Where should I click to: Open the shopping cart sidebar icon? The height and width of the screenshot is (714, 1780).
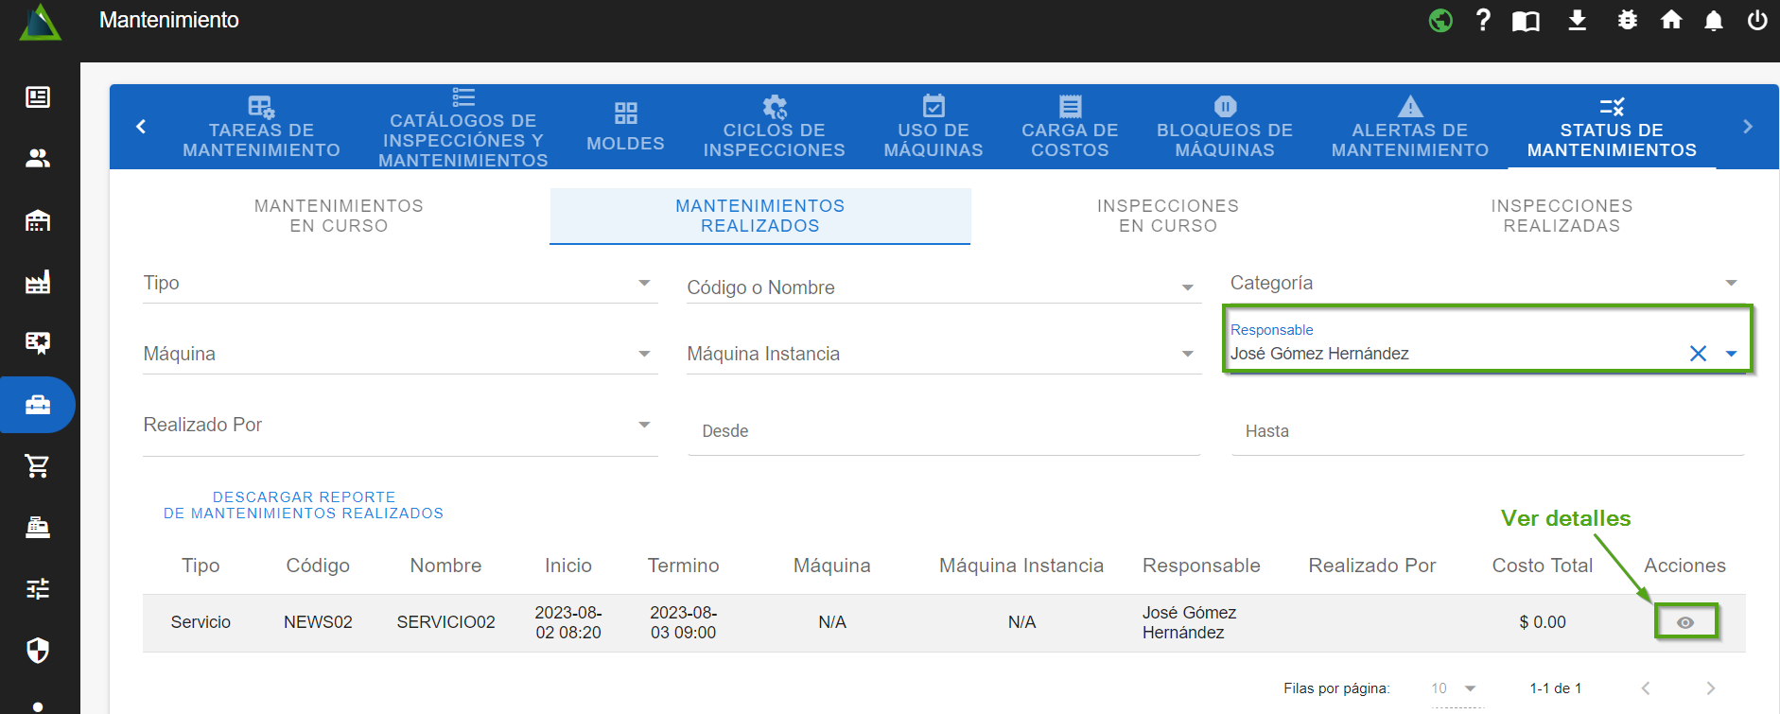pyautogui.click(x=38, y=465)
